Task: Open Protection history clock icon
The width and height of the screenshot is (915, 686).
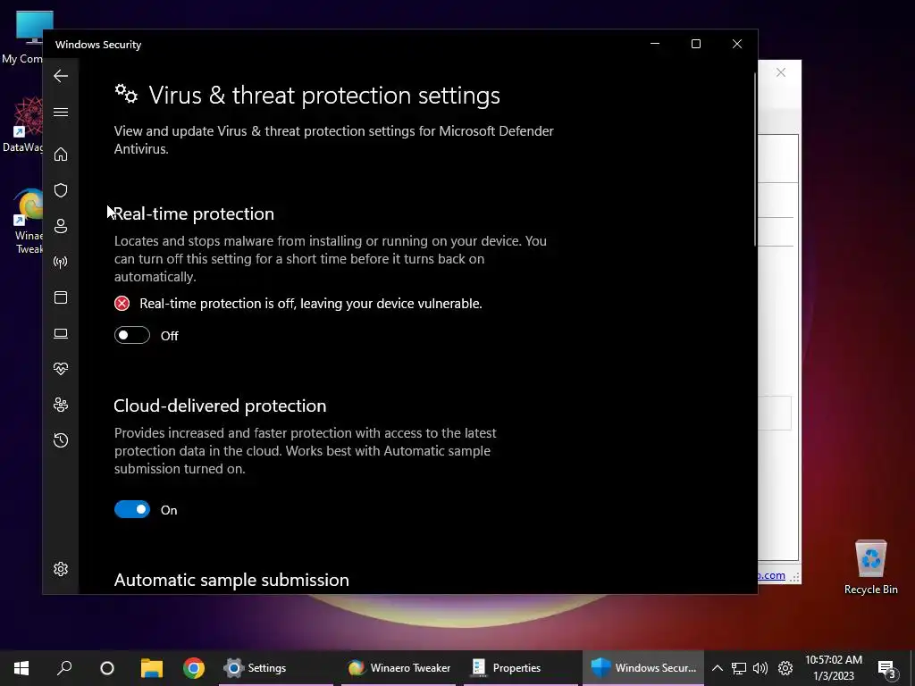Action: click(x=61, y=440)
